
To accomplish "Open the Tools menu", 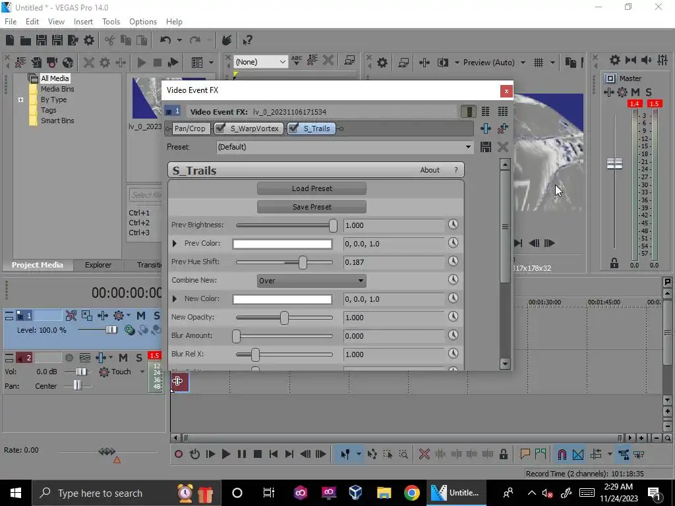I will click(111, 22).
